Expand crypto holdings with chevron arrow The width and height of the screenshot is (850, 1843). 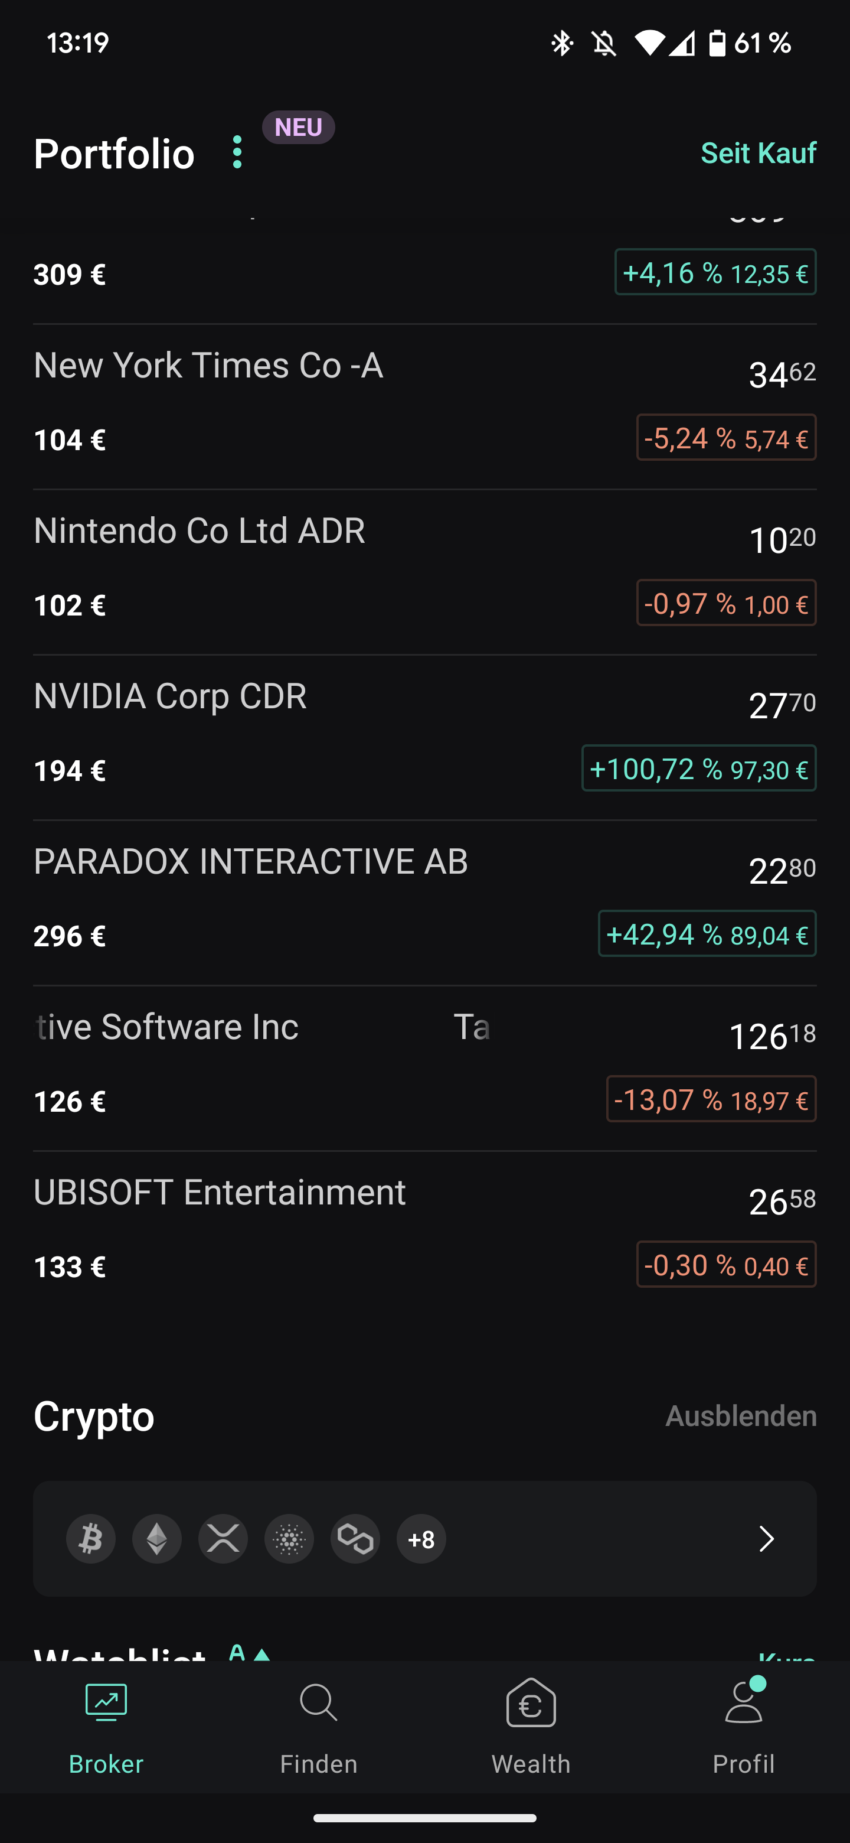pos(766,1538)
